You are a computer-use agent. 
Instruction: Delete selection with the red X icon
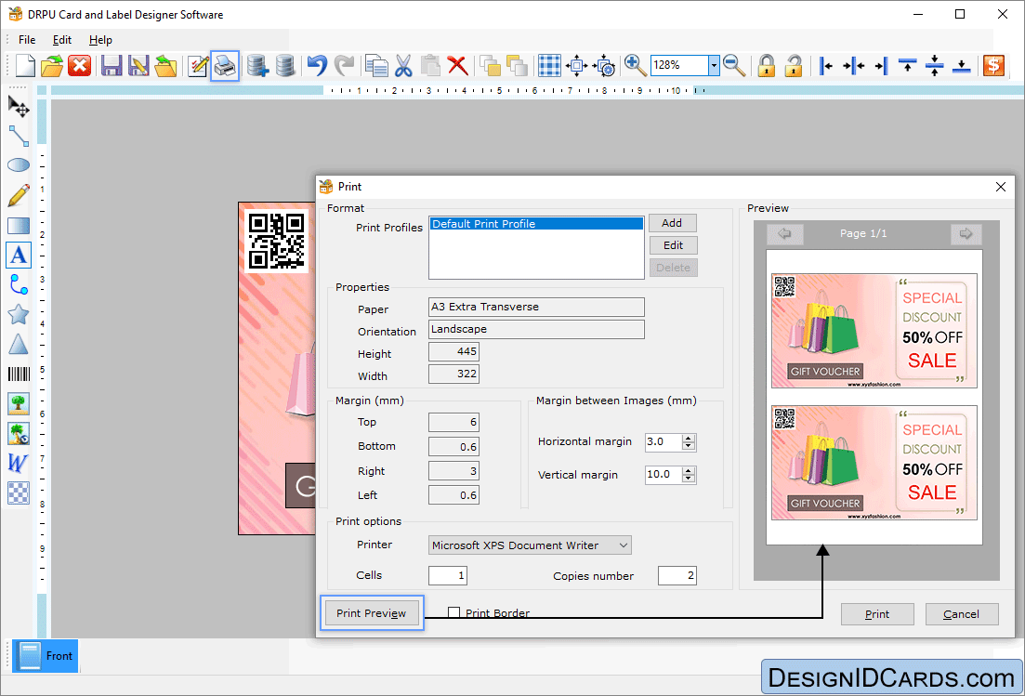click(457, 65)
